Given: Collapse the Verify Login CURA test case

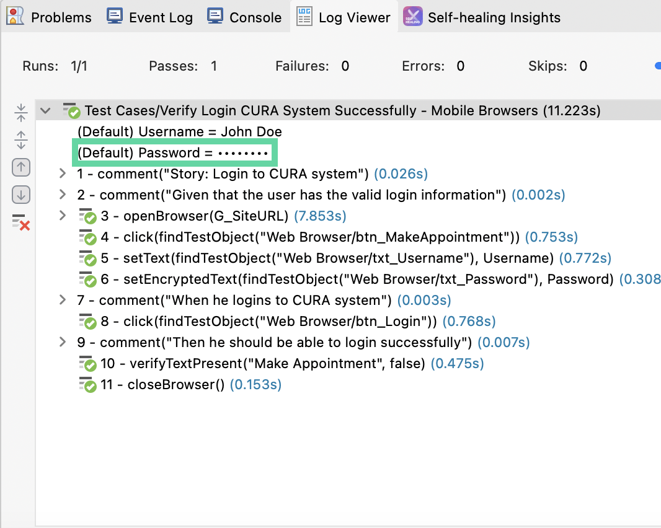Looking at the screenshot, I should point(45,111).
